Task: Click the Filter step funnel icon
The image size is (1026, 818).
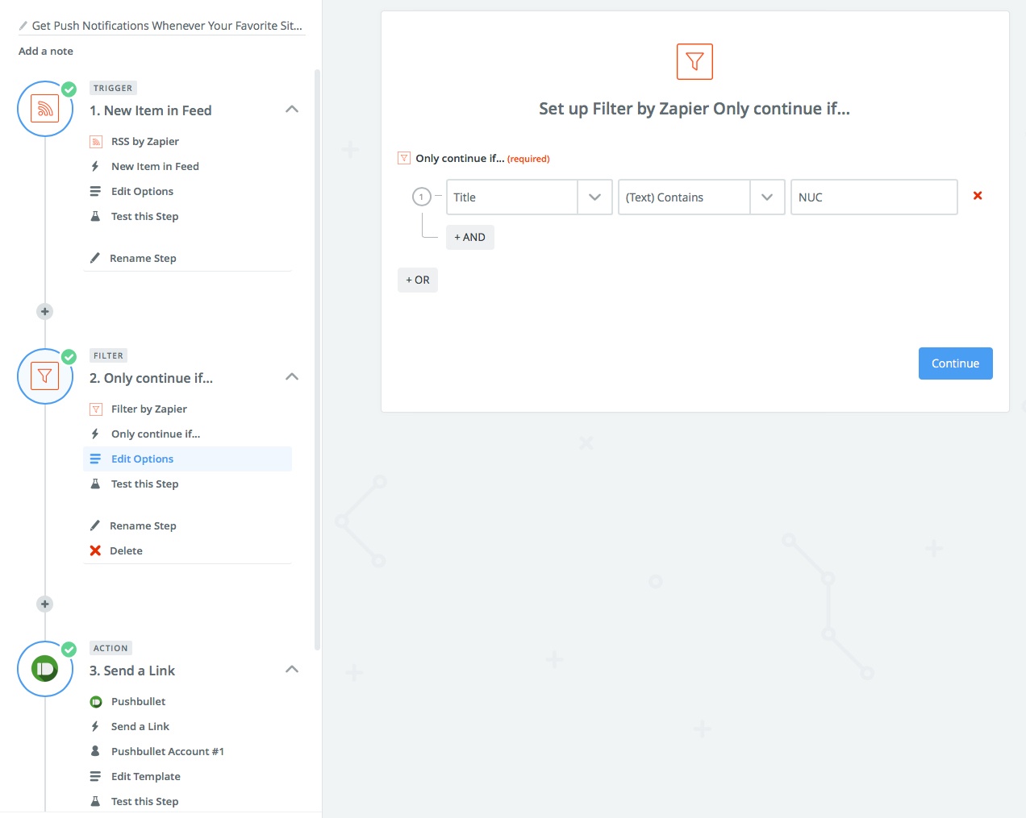Action: pos(45,376)
